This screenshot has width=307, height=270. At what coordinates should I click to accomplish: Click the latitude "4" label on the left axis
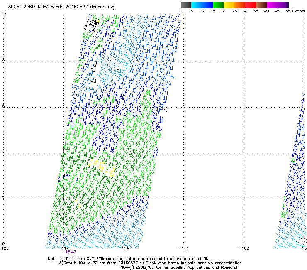[x=3, y=152]
